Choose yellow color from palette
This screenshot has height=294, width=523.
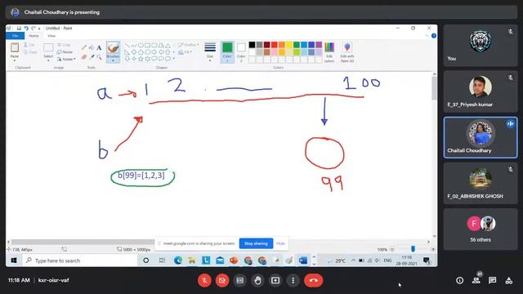[x=288, y=45]
